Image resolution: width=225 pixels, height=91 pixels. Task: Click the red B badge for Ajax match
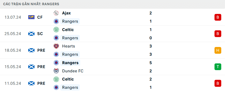coord(218,17)
